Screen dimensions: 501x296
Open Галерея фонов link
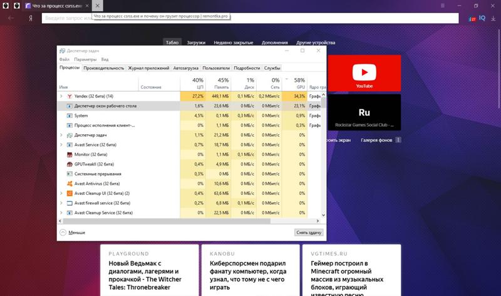tap(376, 140)
